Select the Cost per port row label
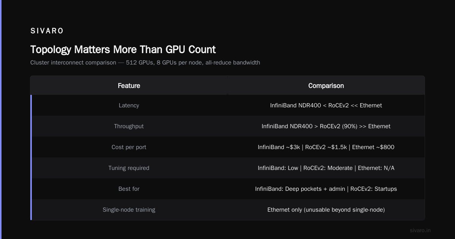The width and height of the screenshot is (455, 239). (129, 147)
